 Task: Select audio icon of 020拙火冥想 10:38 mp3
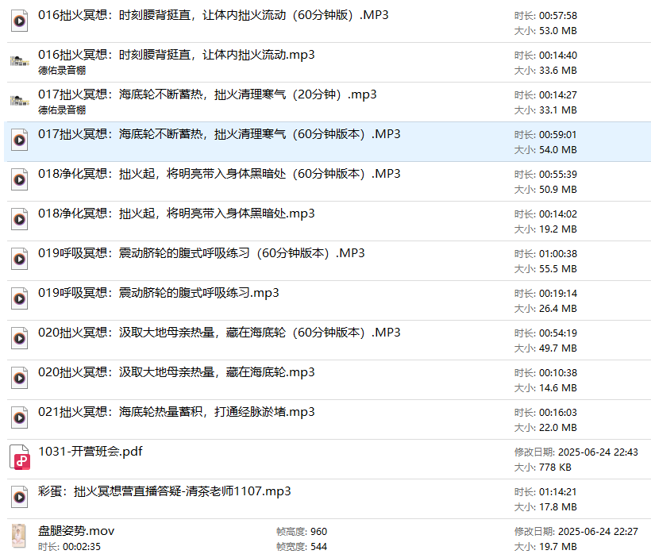point(19,379)
